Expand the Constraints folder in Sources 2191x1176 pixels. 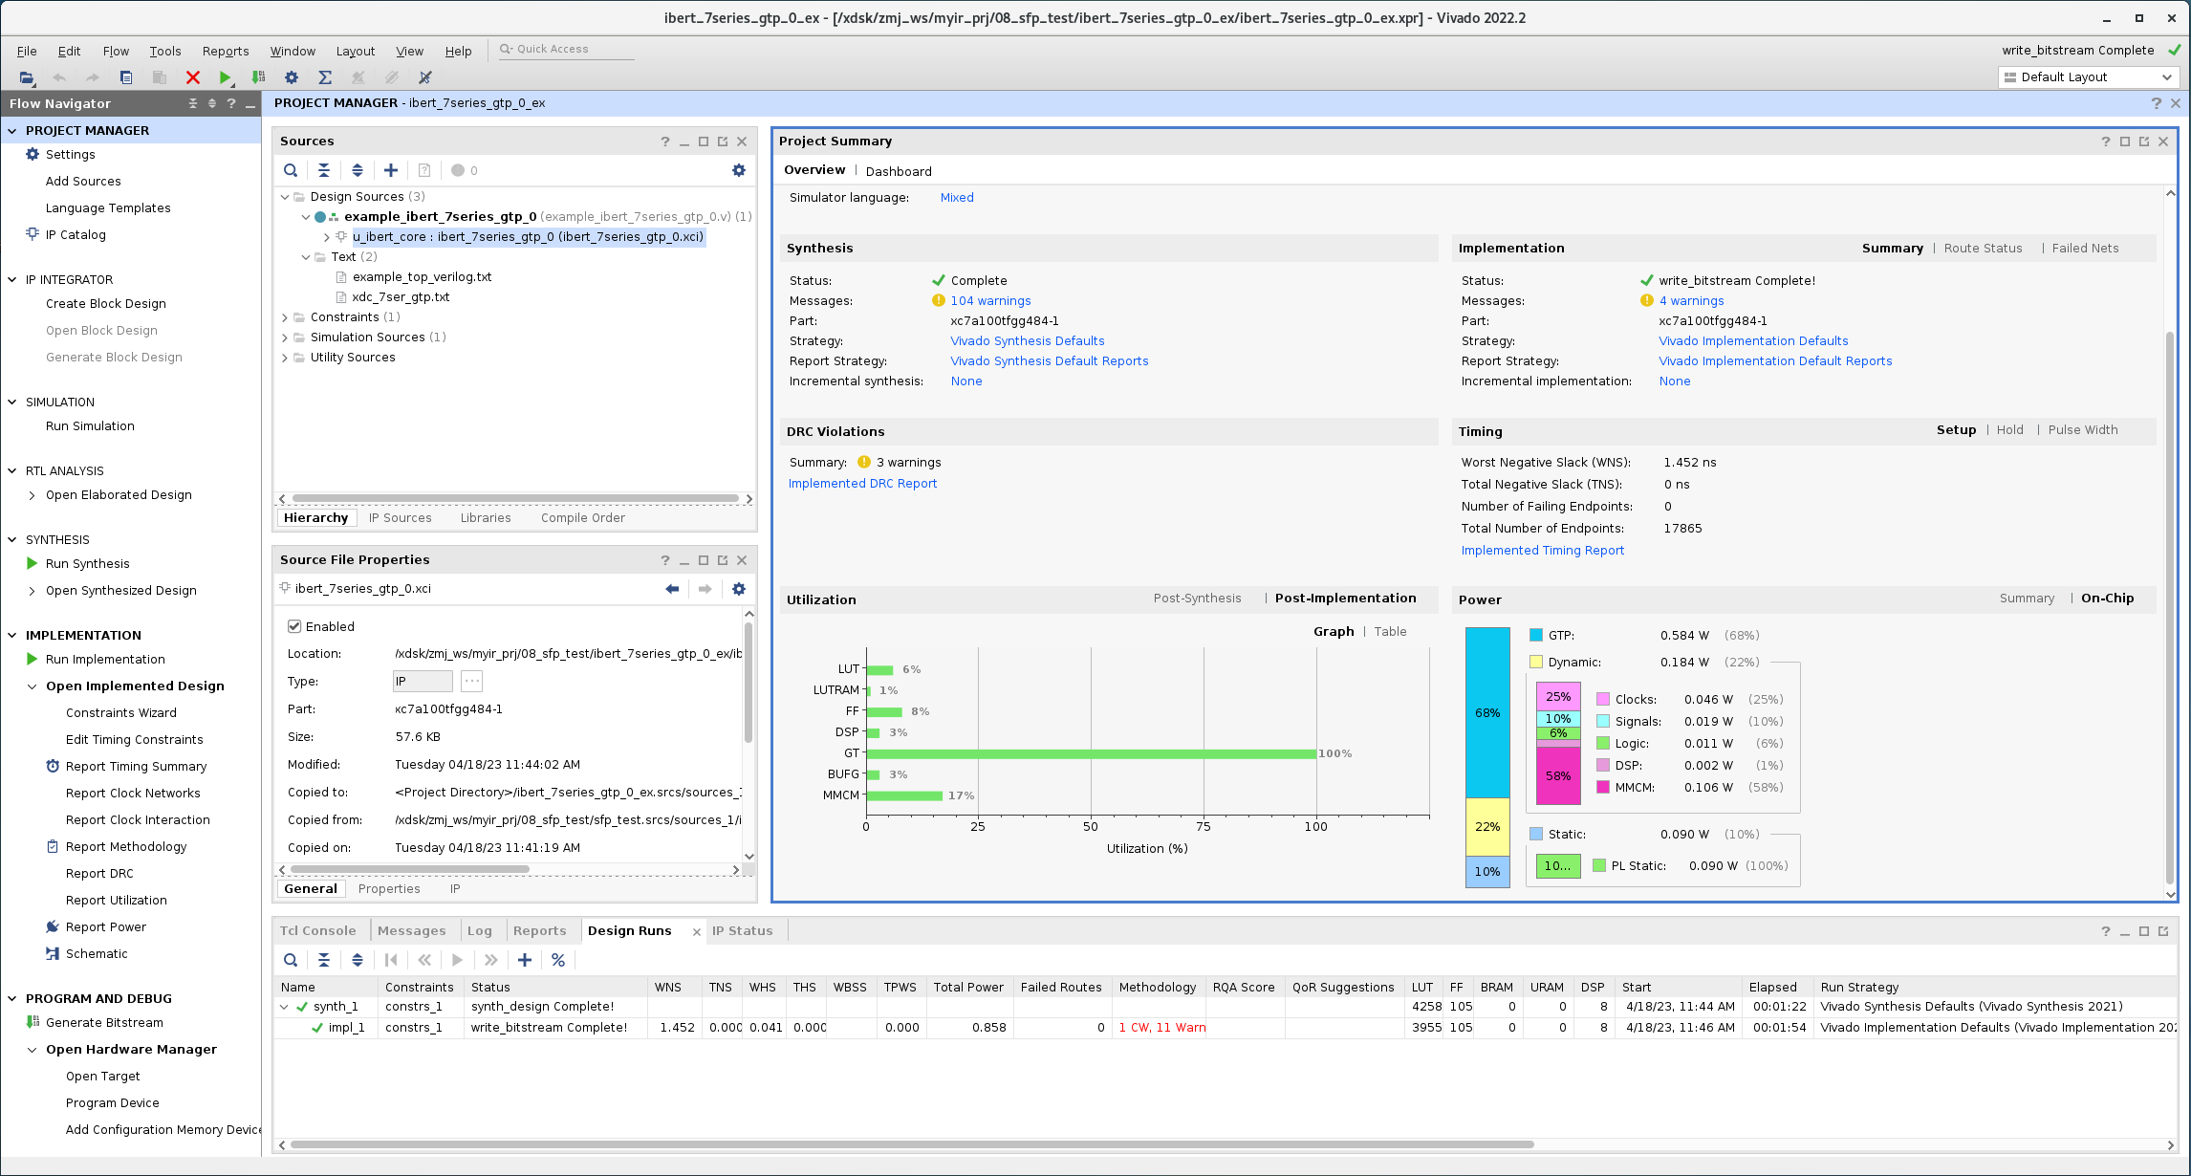coord(285,317)
